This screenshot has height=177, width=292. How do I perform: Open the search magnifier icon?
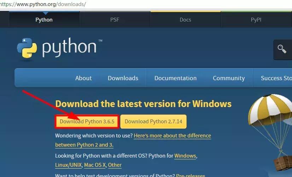pyautogui.click(x=282, y=49)
